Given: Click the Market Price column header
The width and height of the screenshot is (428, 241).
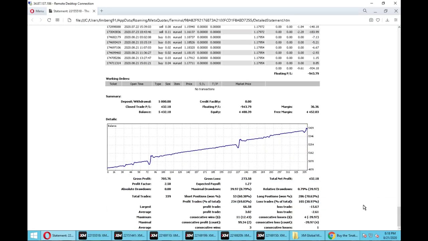Looking at the screenshot, I should (243, 84).
